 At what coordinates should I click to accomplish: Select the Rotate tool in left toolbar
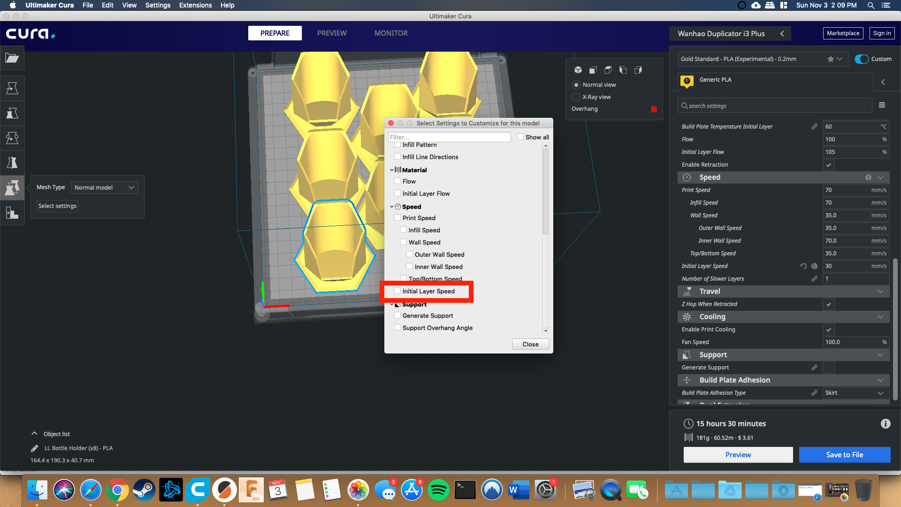click(x=12, y=138)
